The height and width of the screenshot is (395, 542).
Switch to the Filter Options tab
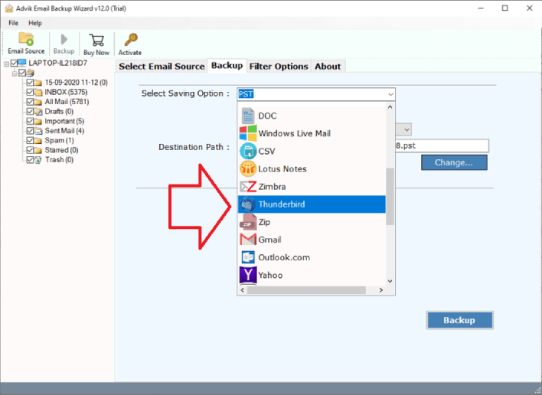coord(279,67)
